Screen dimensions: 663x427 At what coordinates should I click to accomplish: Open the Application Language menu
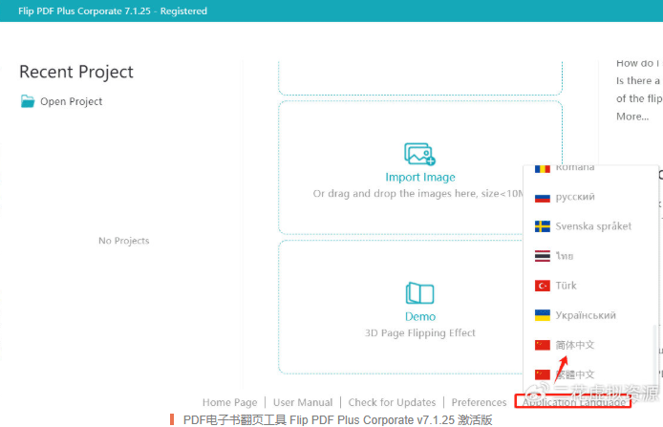click(573, 401)
